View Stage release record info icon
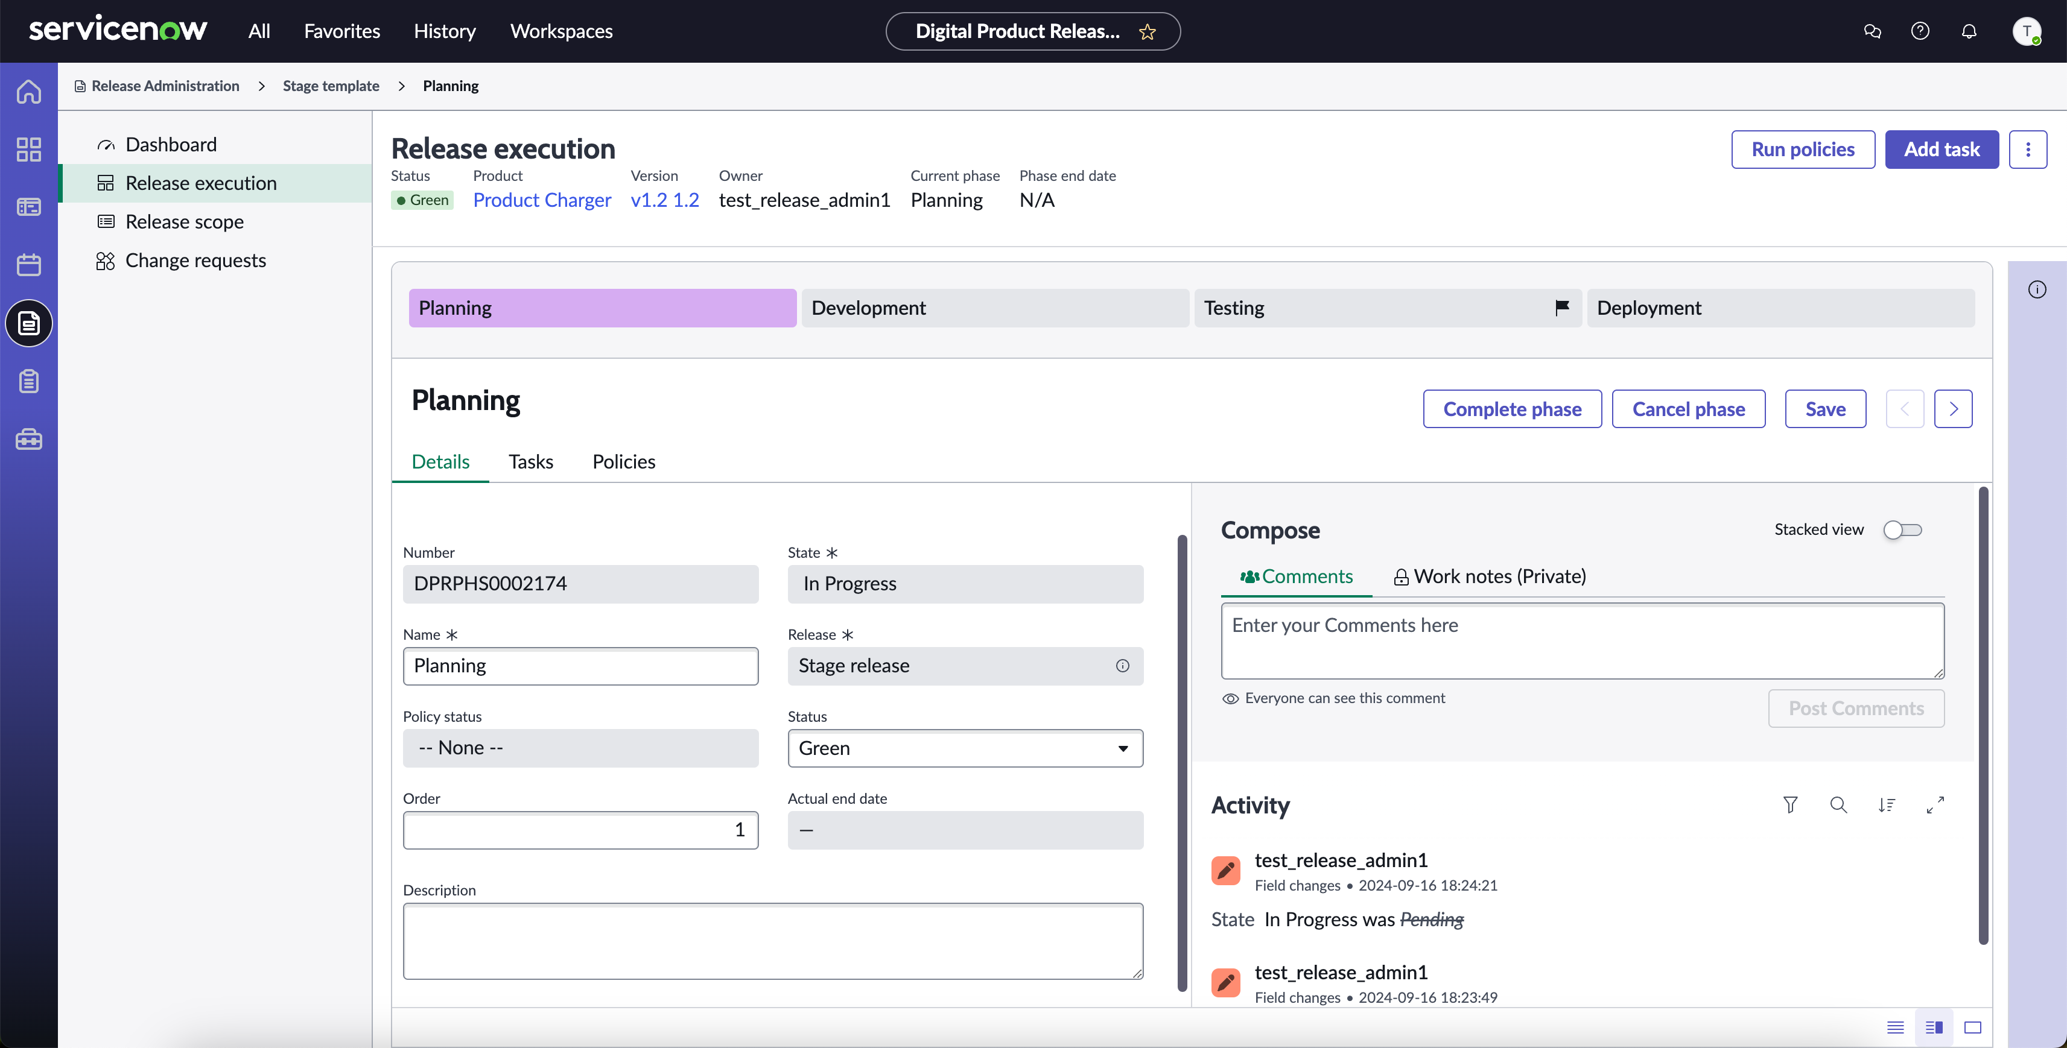This screenshot has width=2067, height=1048. click(x=1123, y=666)
